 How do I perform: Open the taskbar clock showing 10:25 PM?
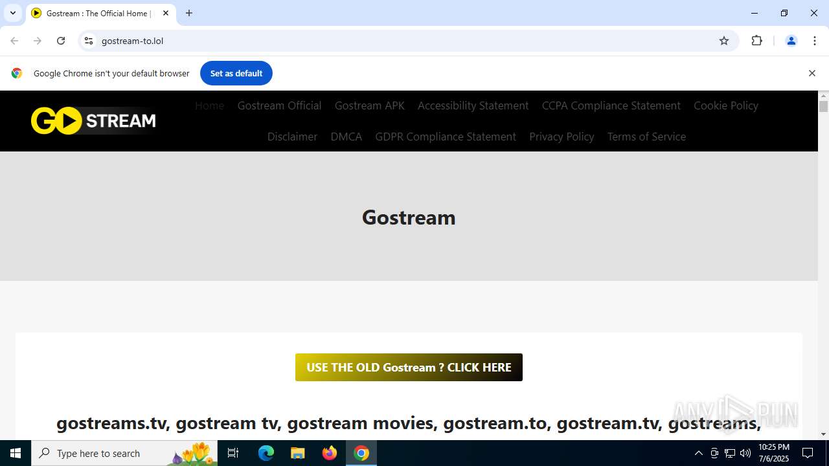pos(774,453)
